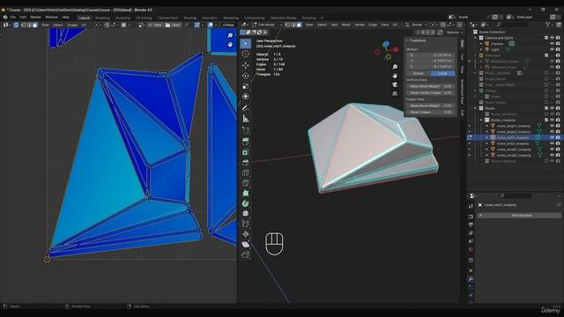This screenshot has width=564, height=317.
Task: Click Median X coordinate field
Action: [431, 55]
